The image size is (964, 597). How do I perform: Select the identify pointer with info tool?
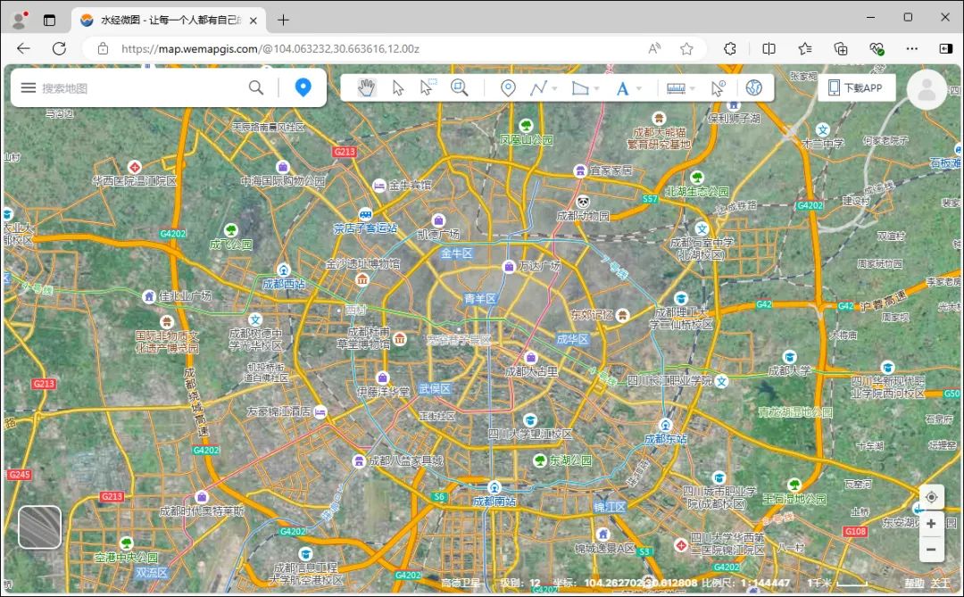coord(718,88)
